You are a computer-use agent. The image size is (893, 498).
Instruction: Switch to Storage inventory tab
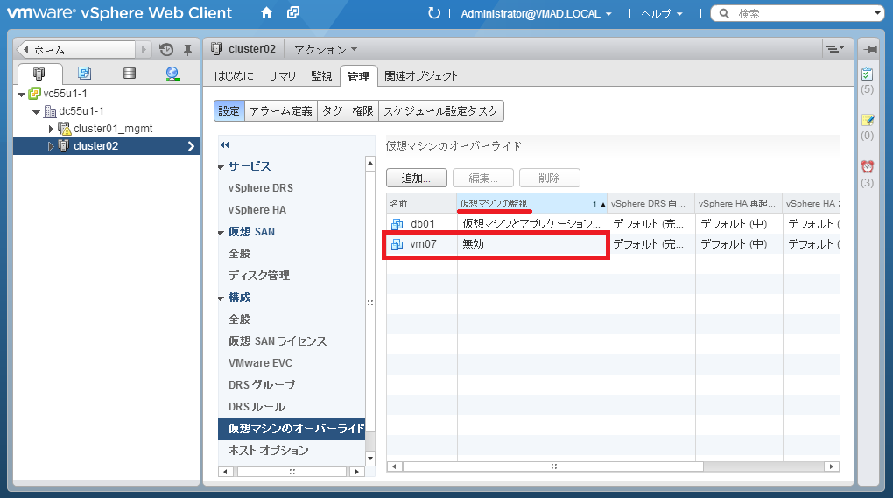click(130, 73)
